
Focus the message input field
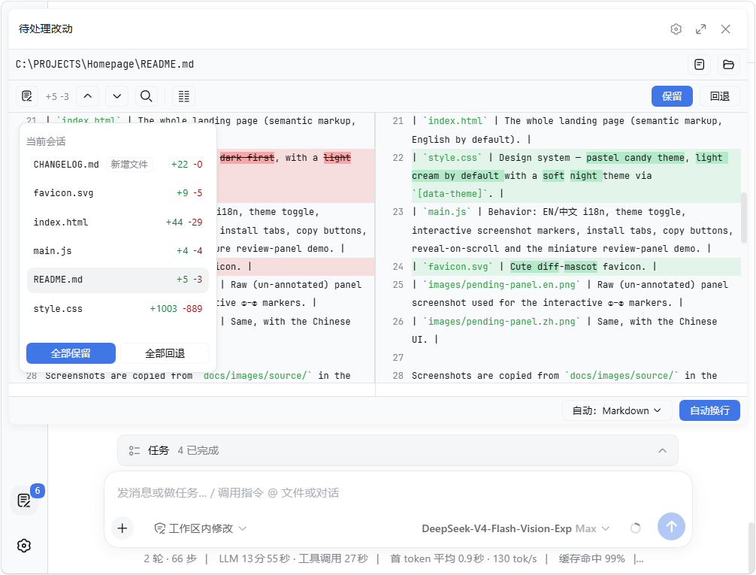tap(398, 493)
